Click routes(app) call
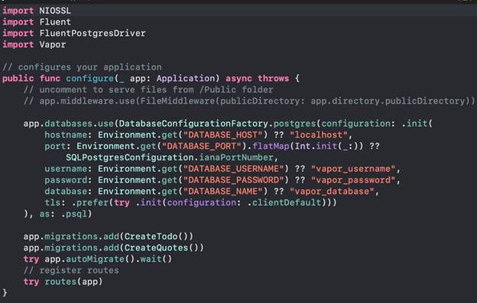The width and height of the screenshot is (477, 303). point(73,282)
